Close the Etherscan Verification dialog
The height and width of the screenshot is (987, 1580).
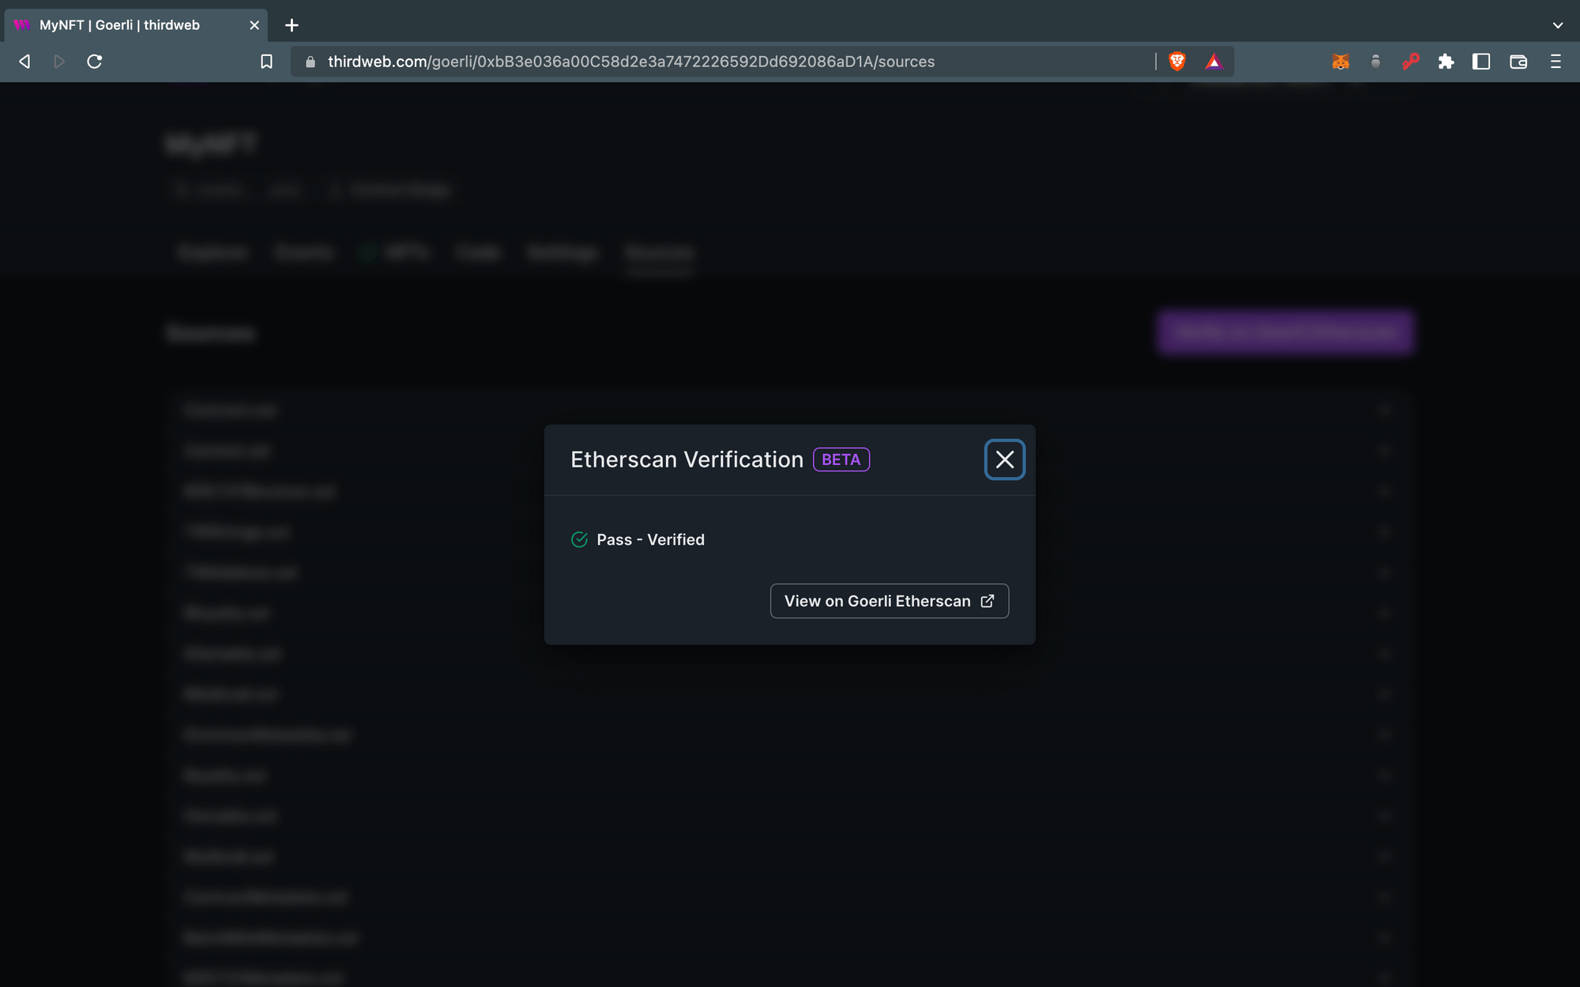[x=1004, y=459]
